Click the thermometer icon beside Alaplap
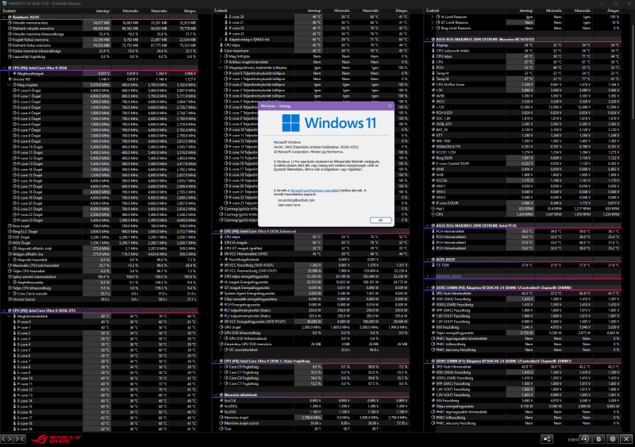The image size is (635, 447). (433, 45)
